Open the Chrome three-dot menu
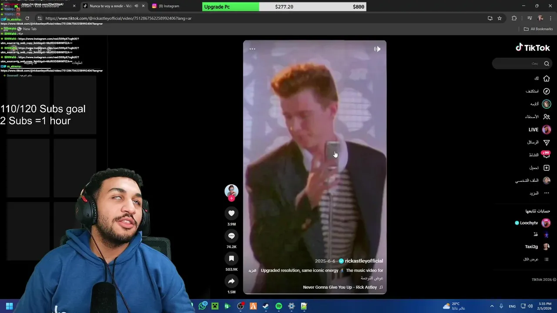Screen dimensions: 557x313 [551, 18]
